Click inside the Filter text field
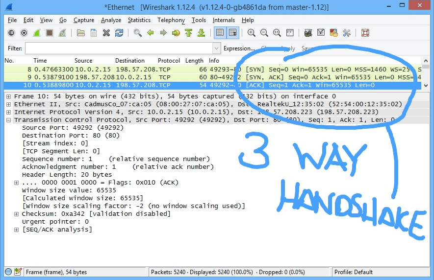The height and width of the screenshot is (280, 434). (x=118, y=48)
